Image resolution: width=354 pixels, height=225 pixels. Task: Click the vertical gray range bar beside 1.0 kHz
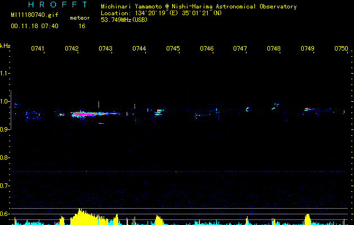tap(11, 110)
